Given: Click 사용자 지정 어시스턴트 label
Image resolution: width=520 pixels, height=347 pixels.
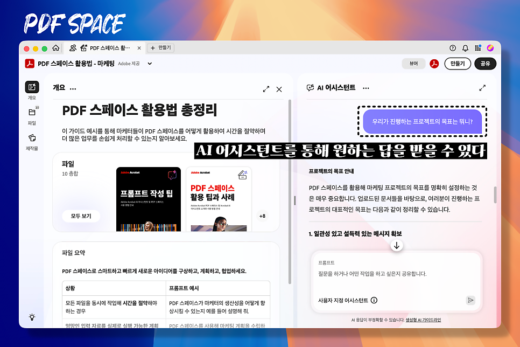Looking at the screenshot, I should 343,300.
